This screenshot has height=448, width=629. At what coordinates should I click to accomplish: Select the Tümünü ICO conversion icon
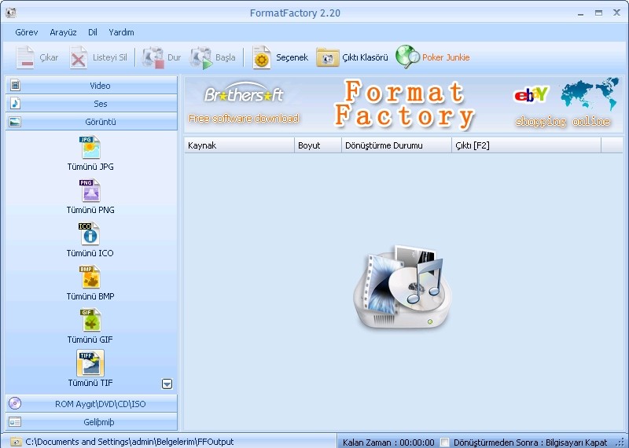point(89,234)
